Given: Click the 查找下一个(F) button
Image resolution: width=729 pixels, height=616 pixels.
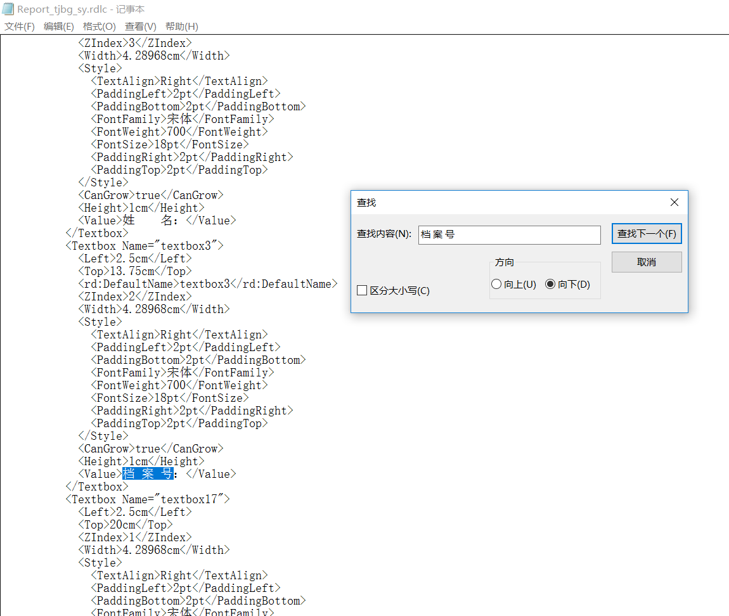Looking at the screenshot, I should point(647,234).
